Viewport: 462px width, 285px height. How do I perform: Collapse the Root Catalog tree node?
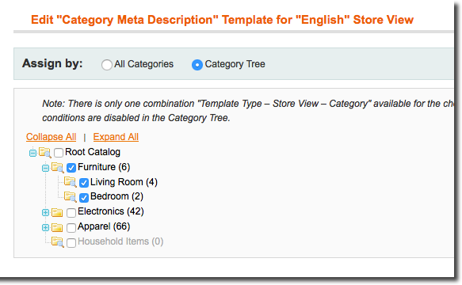click(x=32, y=153)
